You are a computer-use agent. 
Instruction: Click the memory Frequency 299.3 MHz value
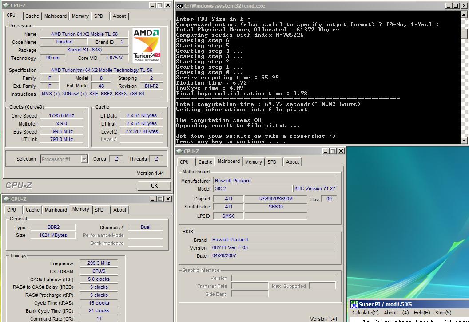point(99,263)
